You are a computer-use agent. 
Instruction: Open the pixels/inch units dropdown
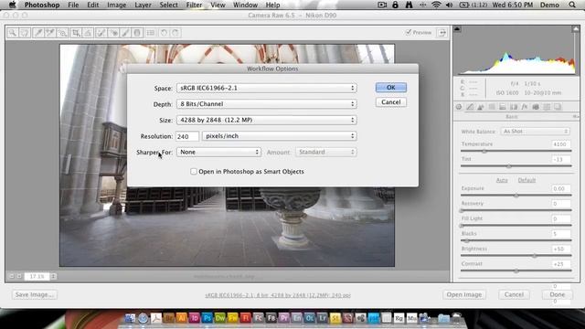tap(279, 136)
